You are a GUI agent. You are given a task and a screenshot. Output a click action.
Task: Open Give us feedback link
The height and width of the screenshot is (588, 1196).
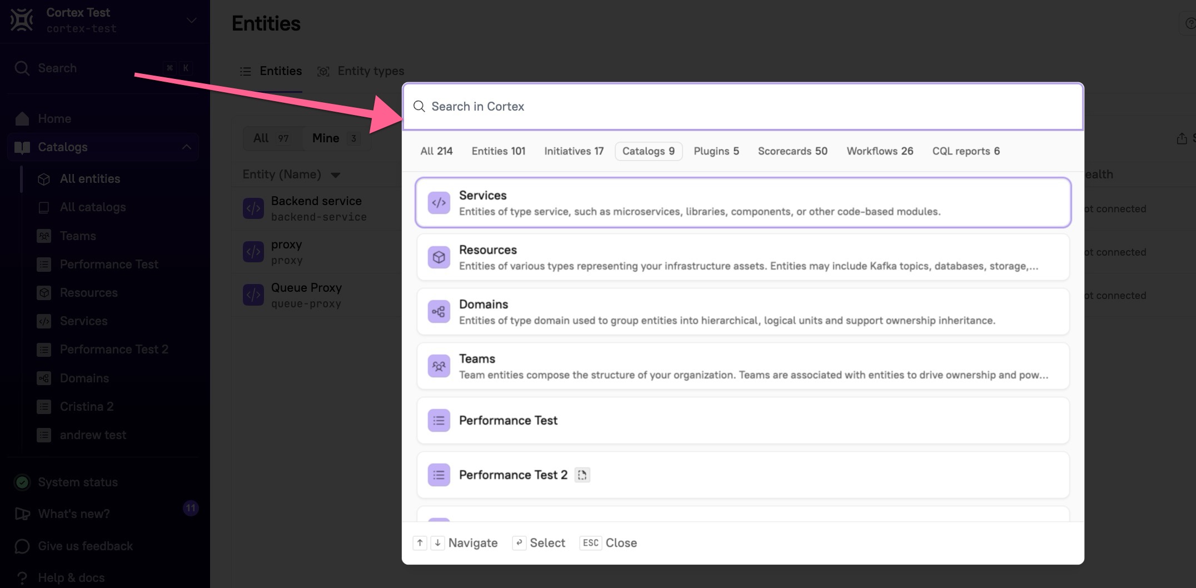coord(85,546)
